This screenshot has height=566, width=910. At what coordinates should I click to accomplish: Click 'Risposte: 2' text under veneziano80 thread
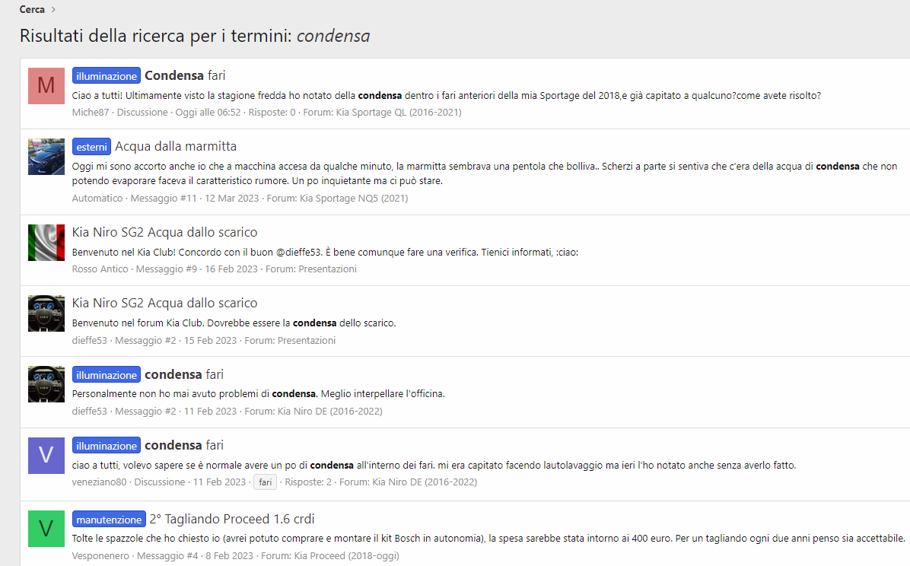tap(308, 482)
